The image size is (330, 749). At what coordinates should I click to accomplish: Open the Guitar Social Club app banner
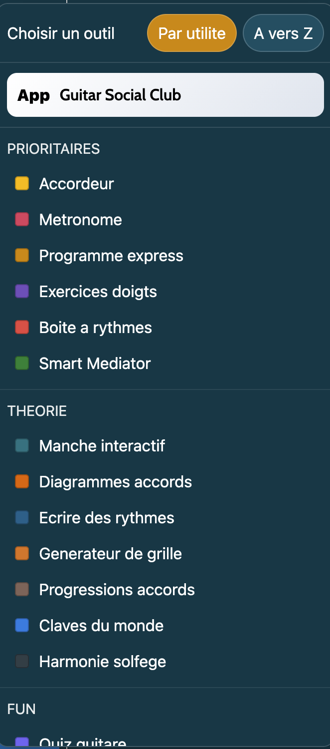165,95
